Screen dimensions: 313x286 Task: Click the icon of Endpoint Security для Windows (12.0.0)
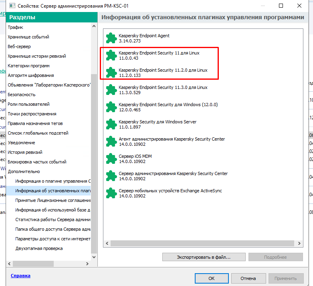(x=111, y=107)
